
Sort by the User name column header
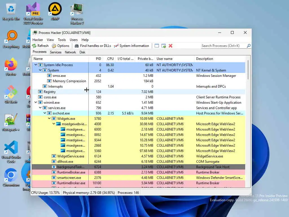point(174,59)
